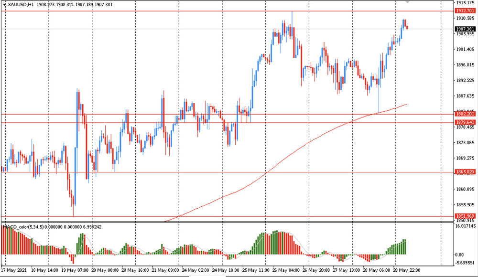Click the 1901.405 price axis label
This screenshot has height=277, width=478.
click(x=465, y=49)
